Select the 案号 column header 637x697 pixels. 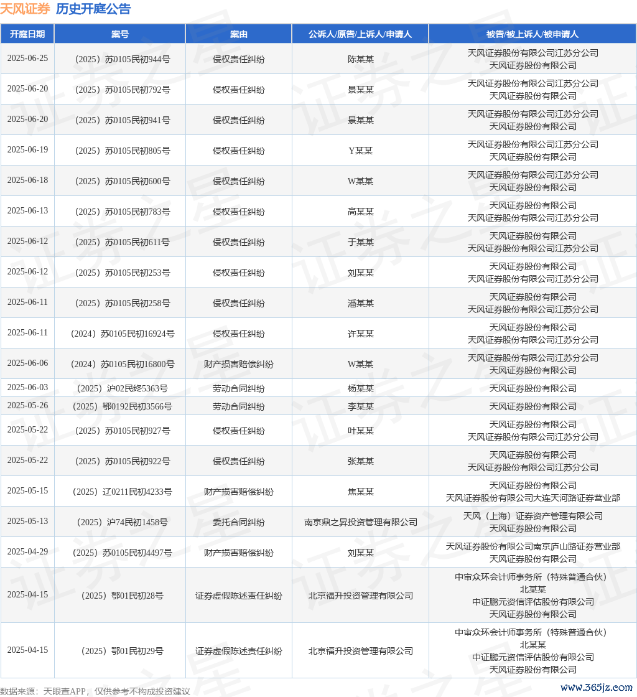[120, 34]
